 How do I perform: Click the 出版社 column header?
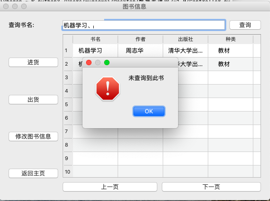[x=185, y=39]
